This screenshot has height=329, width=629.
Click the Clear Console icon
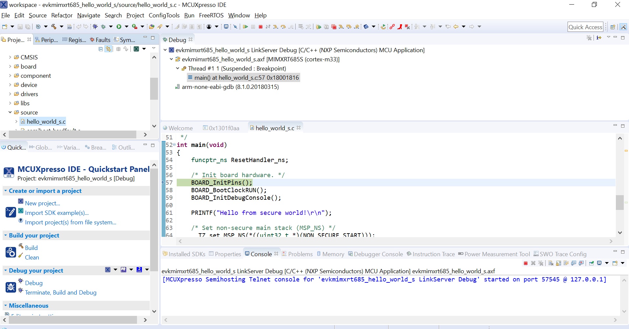point(551,263)
